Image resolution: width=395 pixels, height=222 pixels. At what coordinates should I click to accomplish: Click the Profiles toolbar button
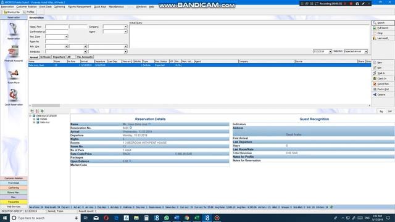coord(29,12)
